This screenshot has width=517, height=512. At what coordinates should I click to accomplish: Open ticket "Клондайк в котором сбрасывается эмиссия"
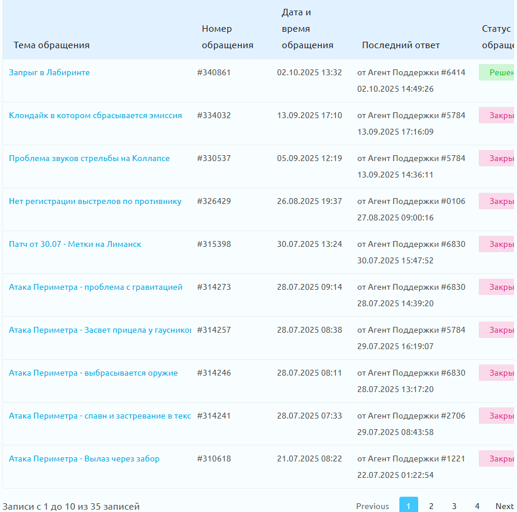click(95, 115)
